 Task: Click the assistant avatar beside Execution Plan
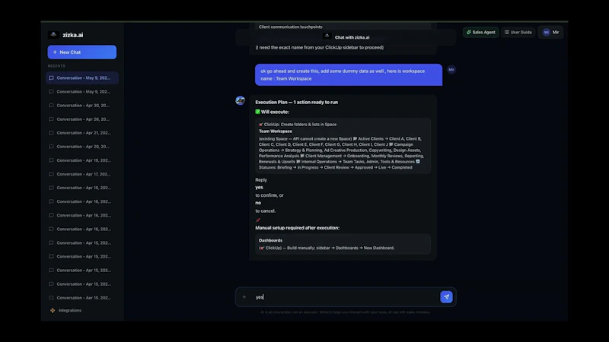pyautogui.click(x=241, y=100)
